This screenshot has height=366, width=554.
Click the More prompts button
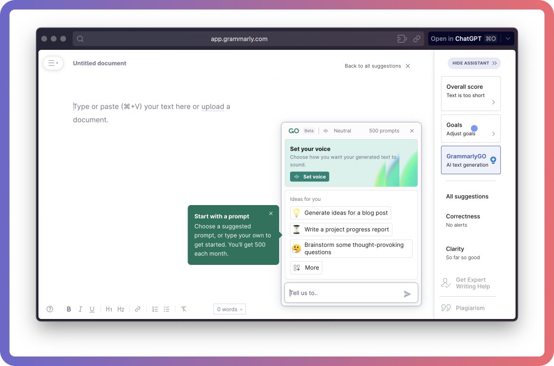pos(306,268)
